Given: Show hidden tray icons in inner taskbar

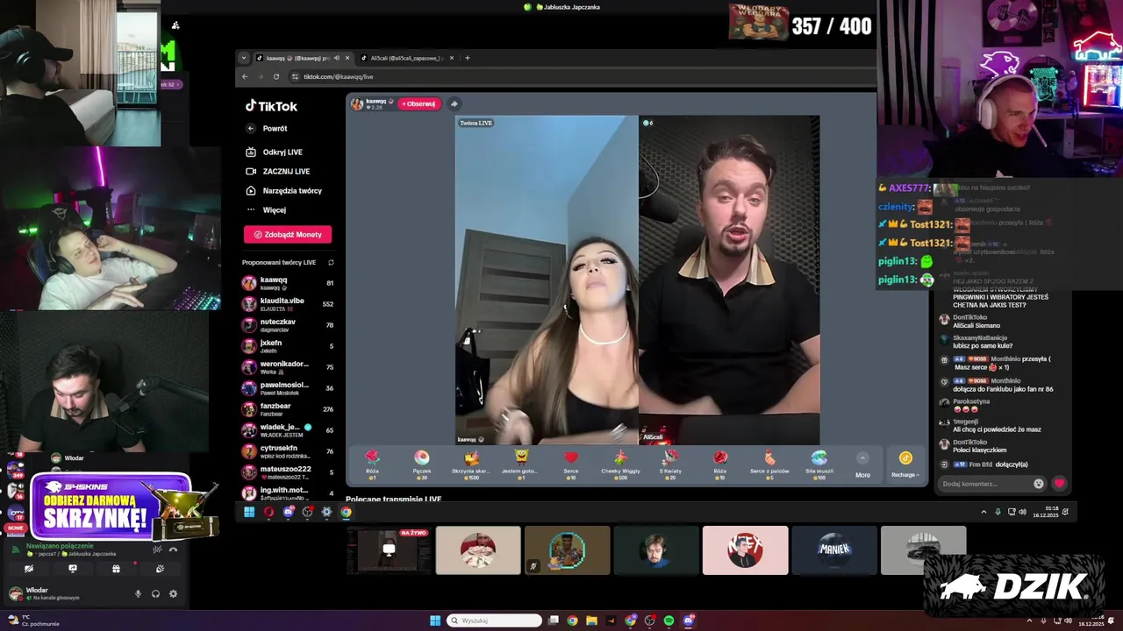Looking at the screenshot, I should point(984,512).
